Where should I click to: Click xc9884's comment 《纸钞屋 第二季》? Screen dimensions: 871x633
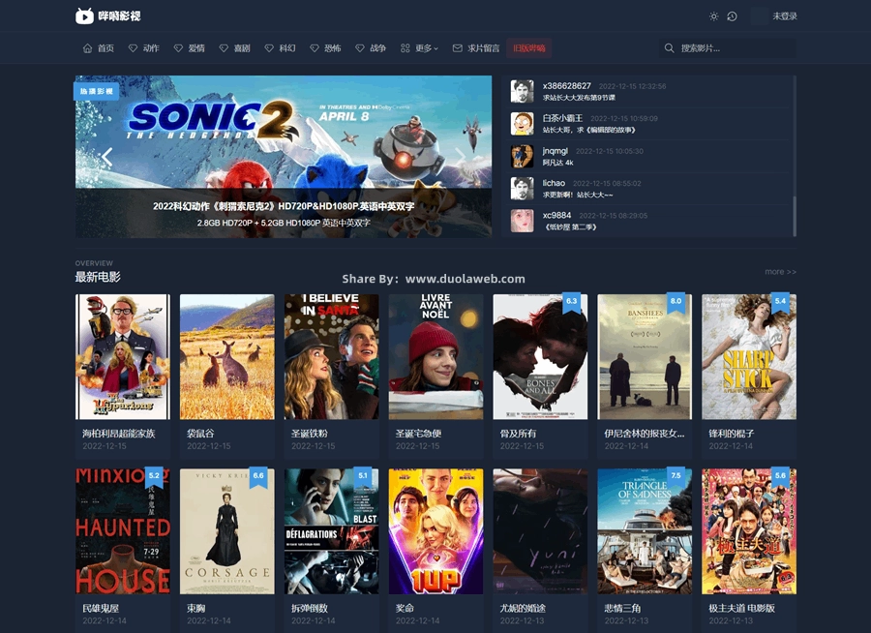pyautogui.click(x=570, y=226)
